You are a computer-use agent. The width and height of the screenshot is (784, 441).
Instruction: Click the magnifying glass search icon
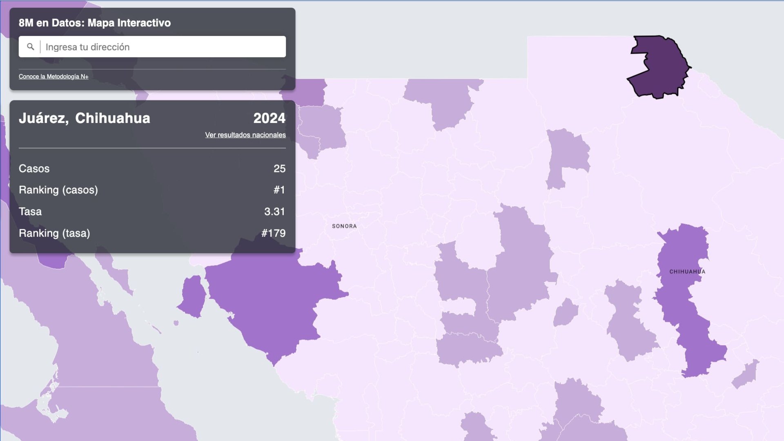coord(31,47)
